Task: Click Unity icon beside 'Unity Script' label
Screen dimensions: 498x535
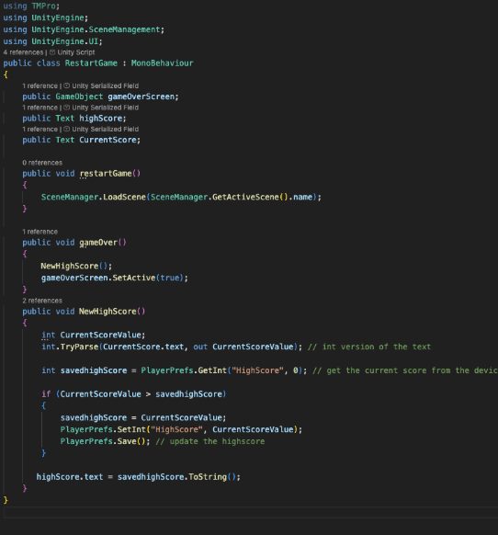Action: (52, 52)
